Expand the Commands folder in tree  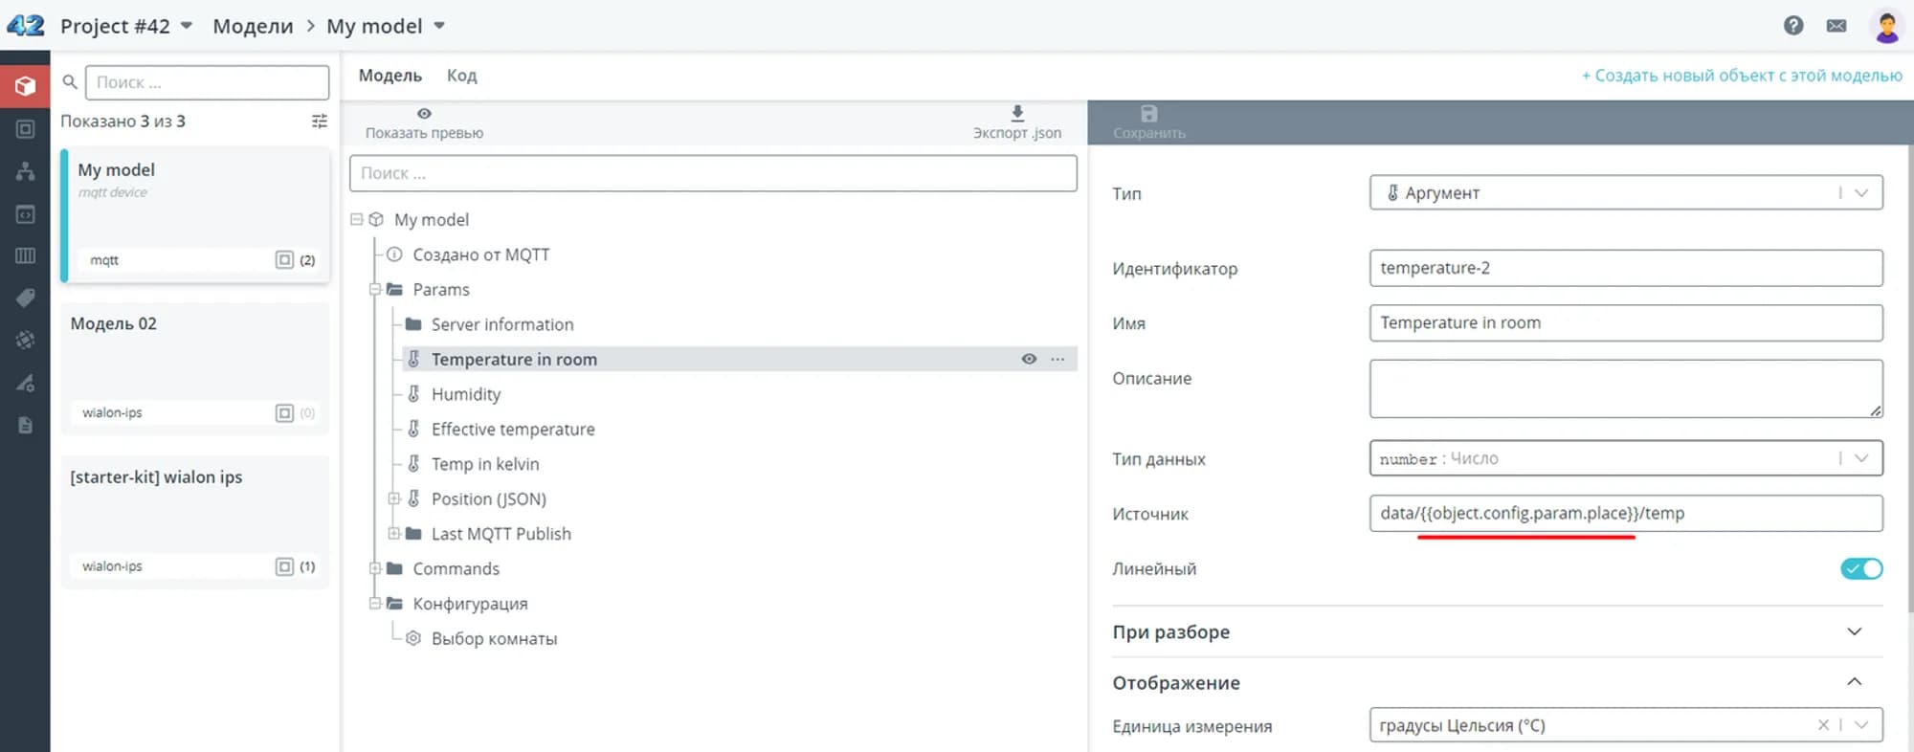(376, 569)
